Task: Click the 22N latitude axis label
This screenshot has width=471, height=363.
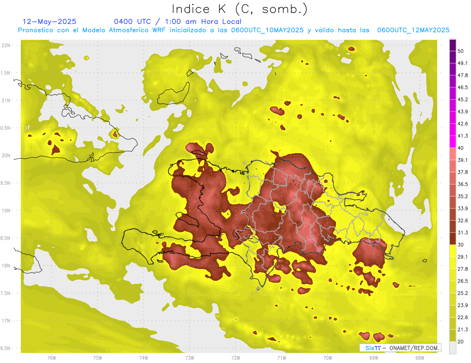Action: click(x=7, y=45)
